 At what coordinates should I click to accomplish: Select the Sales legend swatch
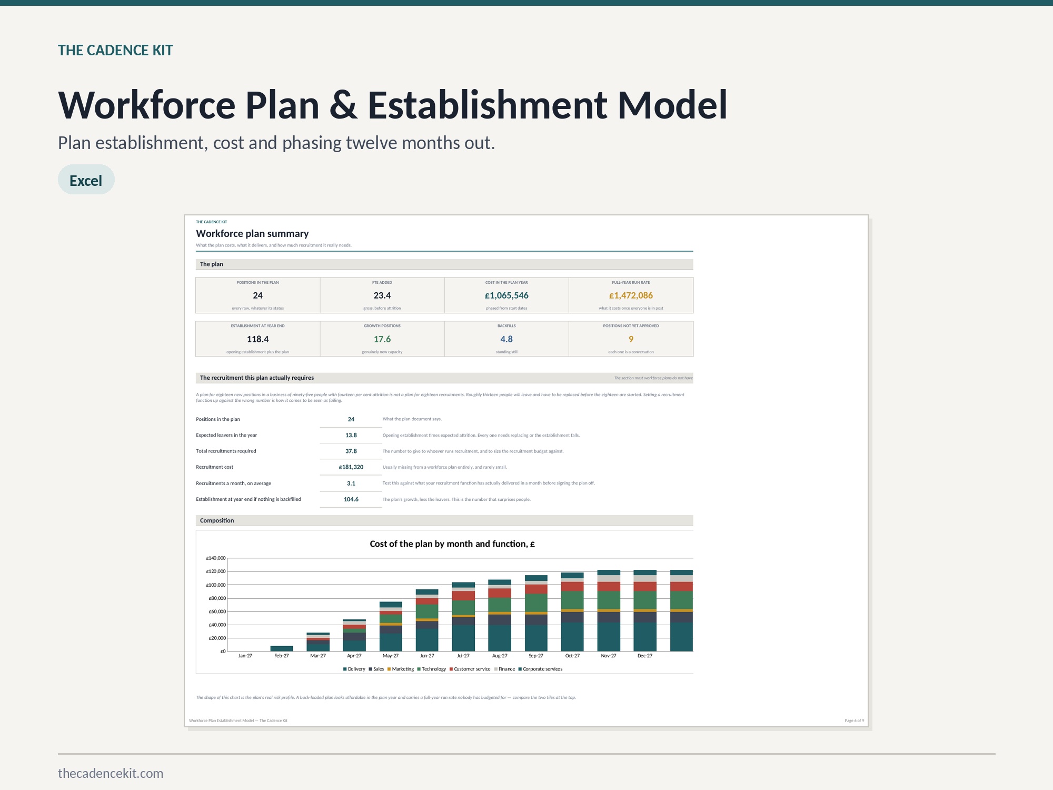tap(371, 669)
